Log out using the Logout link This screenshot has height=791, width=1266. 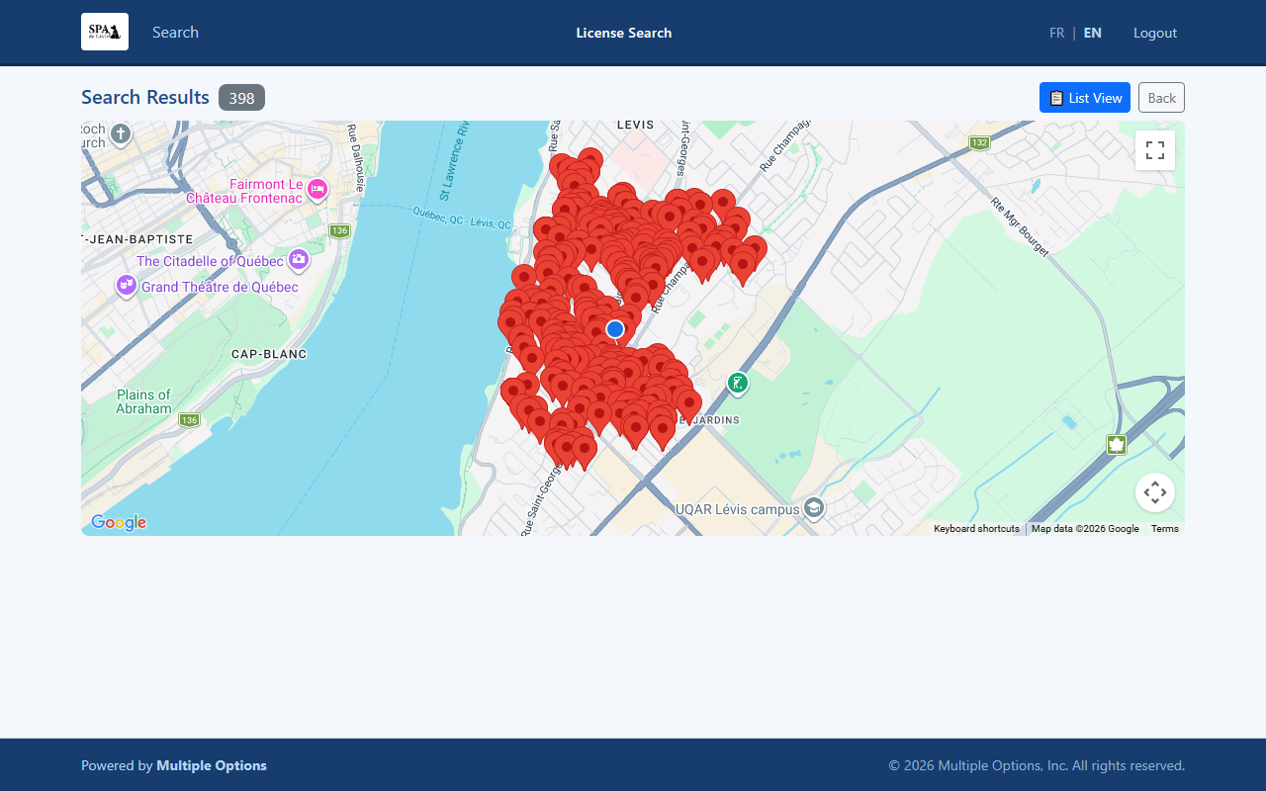click(1155, 33)
